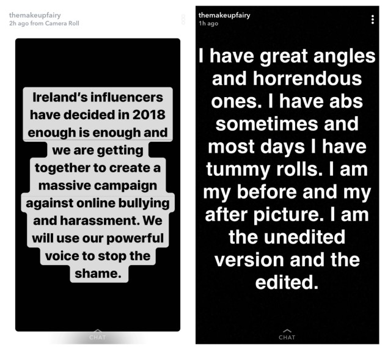Select the "massive campaign" caption line
The image size is (385, 350).
pyautogui.click(x=98, y=185)
